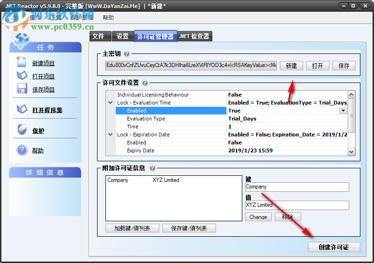Open the 工具 menu
374x263 pixels.
56,18
